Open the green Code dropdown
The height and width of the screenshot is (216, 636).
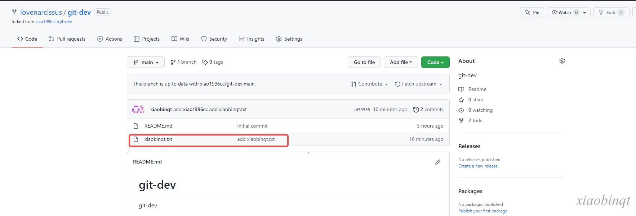pyautogui.click(x=435, y=62)
